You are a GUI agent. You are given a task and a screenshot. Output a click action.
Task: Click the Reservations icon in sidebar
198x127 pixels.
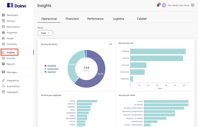pyautogui.click(x=3, y=27)
